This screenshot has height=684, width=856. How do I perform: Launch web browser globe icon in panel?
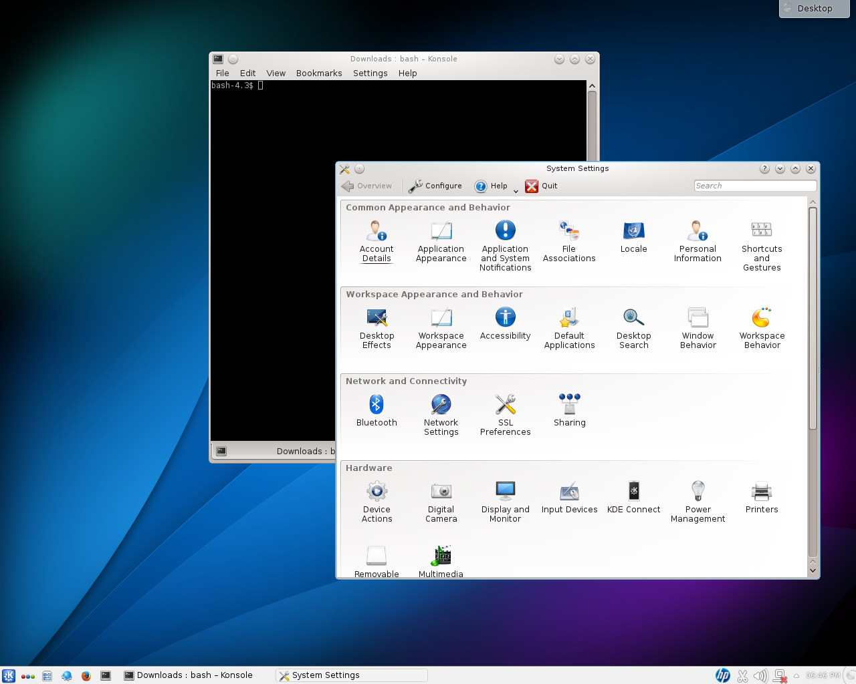(x=67, y=676)
